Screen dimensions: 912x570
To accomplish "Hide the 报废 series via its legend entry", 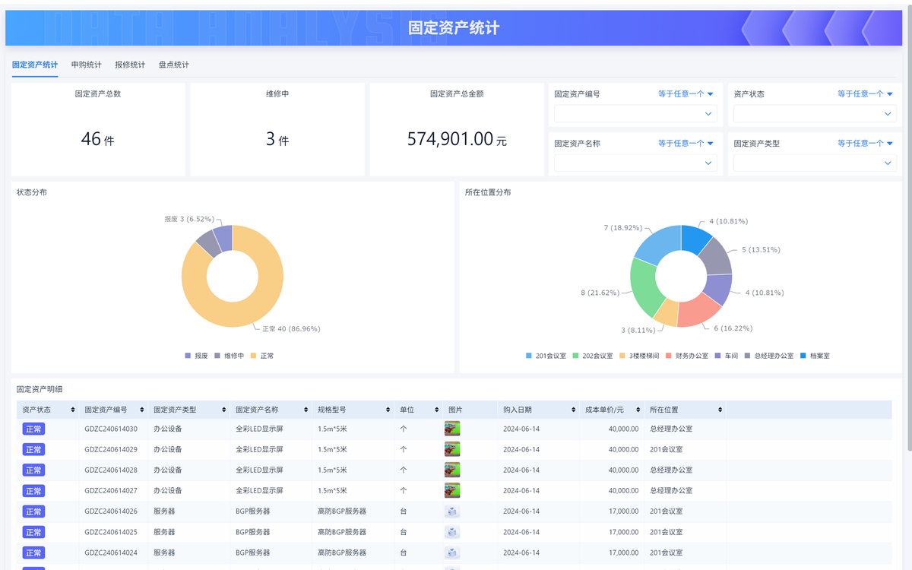I will 199,355.
